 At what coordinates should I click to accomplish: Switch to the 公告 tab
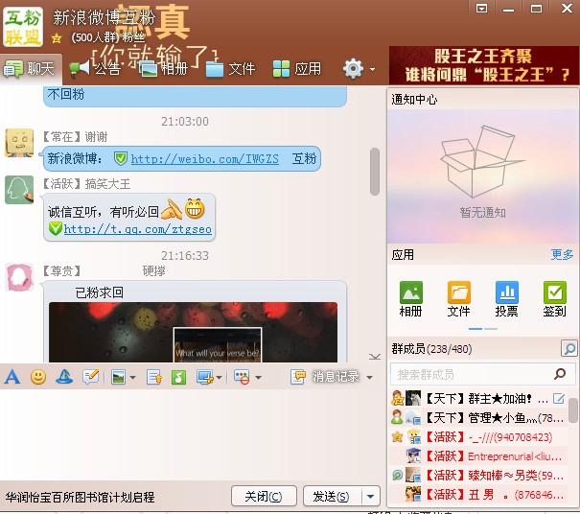coord(96,69)
